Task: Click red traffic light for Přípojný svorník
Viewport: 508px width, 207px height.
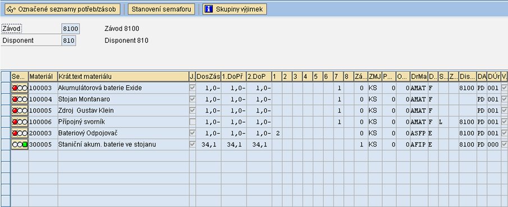Action: [x=15, y=122]
